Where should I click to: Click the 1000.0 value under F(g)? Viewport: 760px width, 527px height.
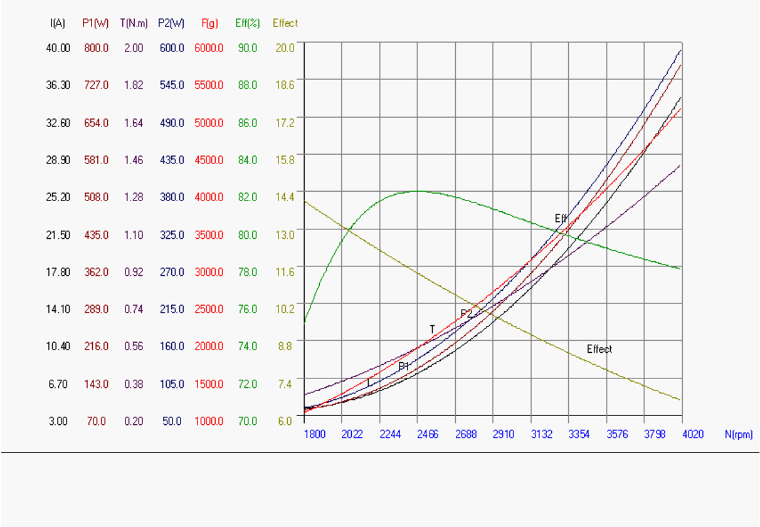pos(209,421)
